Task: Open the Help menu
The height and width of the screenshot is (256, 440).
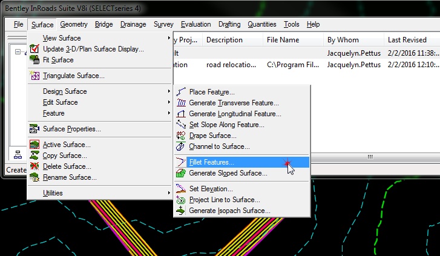Action: coord(313,24)
